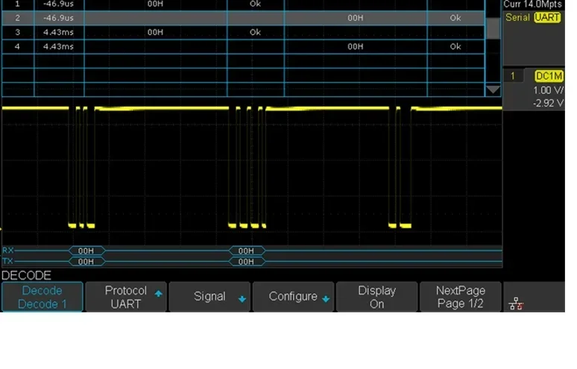
Task: Open the Signal submenu
Action: 209,297
